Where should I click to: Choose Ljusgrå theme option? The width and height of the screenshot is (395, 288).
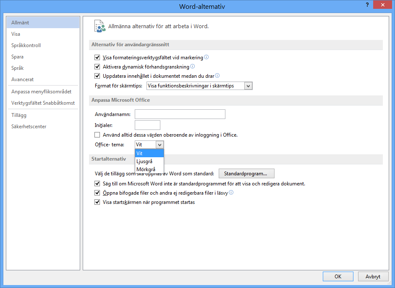point(149,161)
